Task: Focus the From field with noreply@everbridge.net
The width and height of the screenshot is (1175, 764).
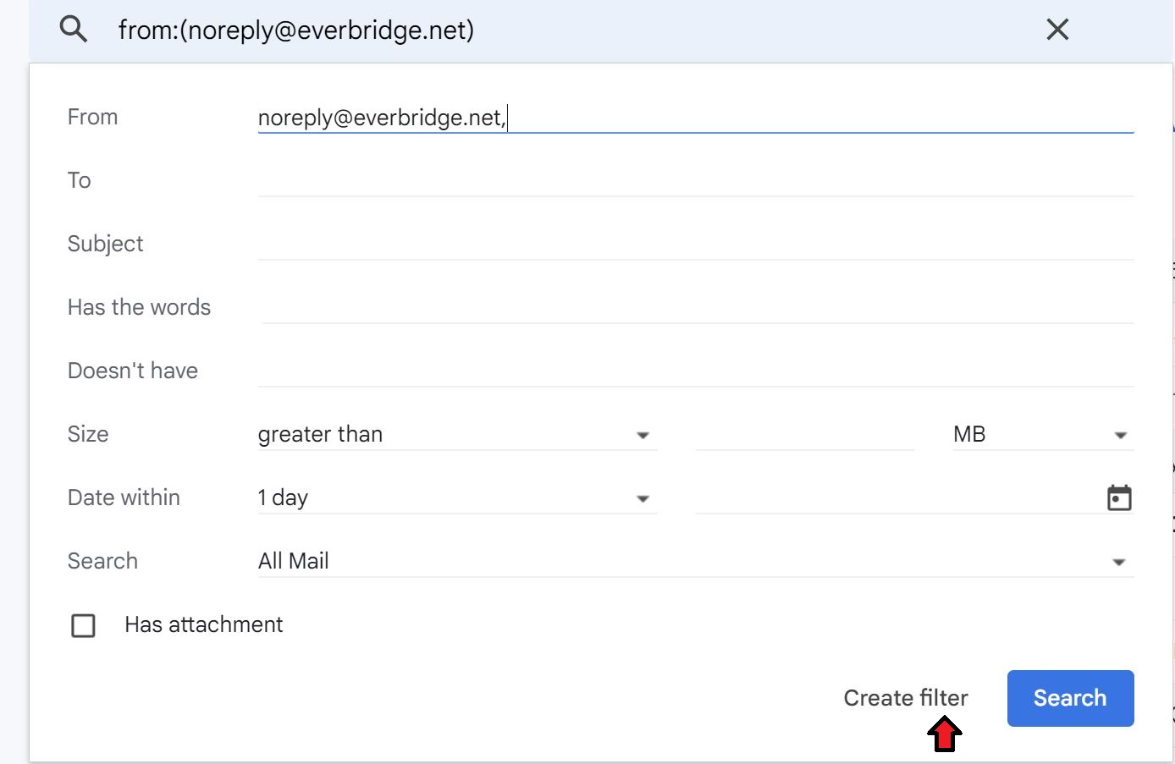Action: tap(696, 118)
